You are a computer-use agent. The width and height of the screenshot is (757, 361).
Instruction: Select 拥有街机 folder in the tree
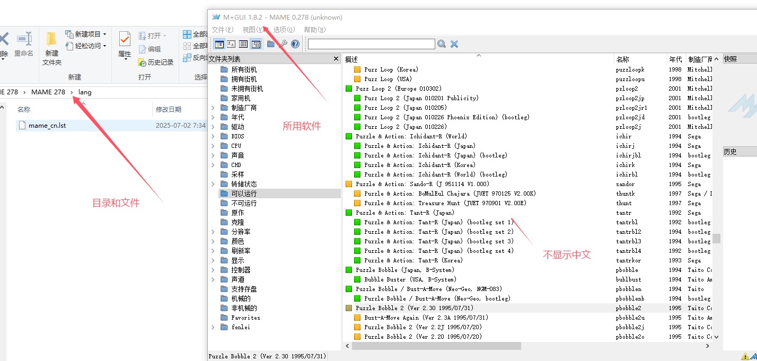pyautogui.click(x=244, y=79)
